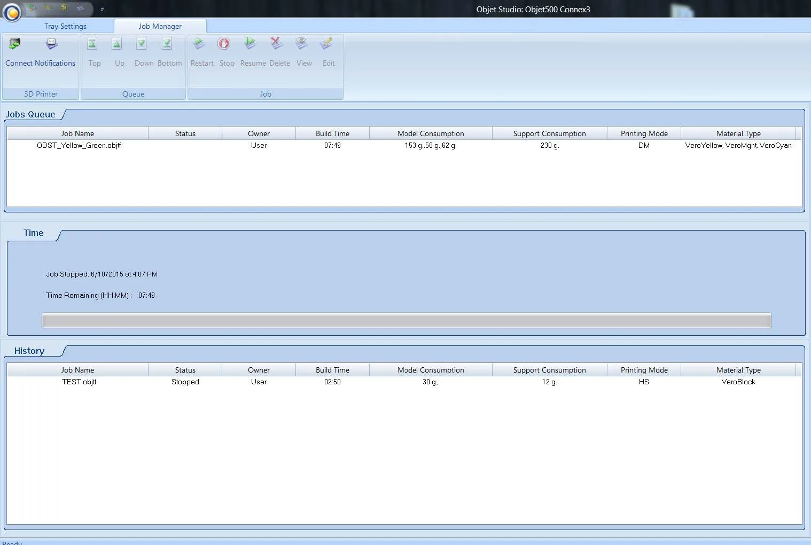This screenshot has width=811, height=545.
Task: Select the Job Manager tab
Action: pyautogui.click(x=160, y=26)
